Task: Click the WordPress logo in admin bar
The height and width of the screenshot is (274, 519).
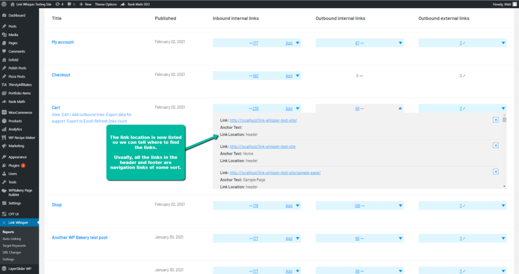Action: pyautogui.click(x=4, y=4)
